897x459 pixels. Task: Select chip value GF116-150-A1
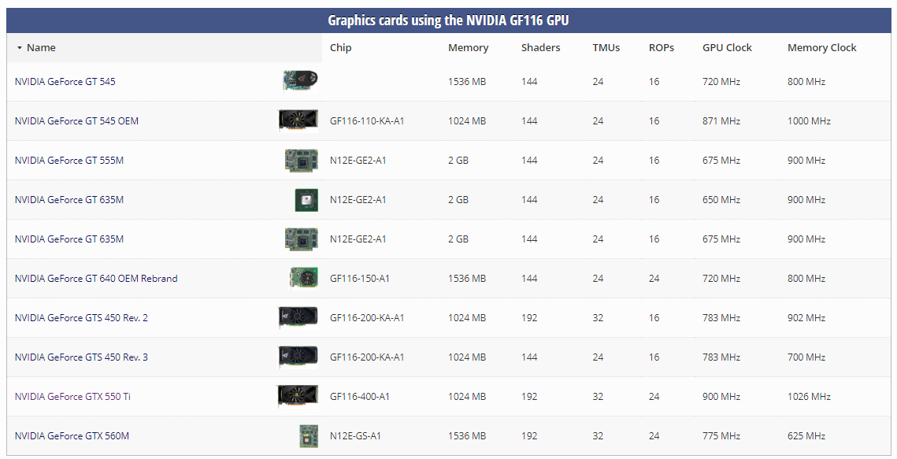pyautogui.click(x=359, y=279)
